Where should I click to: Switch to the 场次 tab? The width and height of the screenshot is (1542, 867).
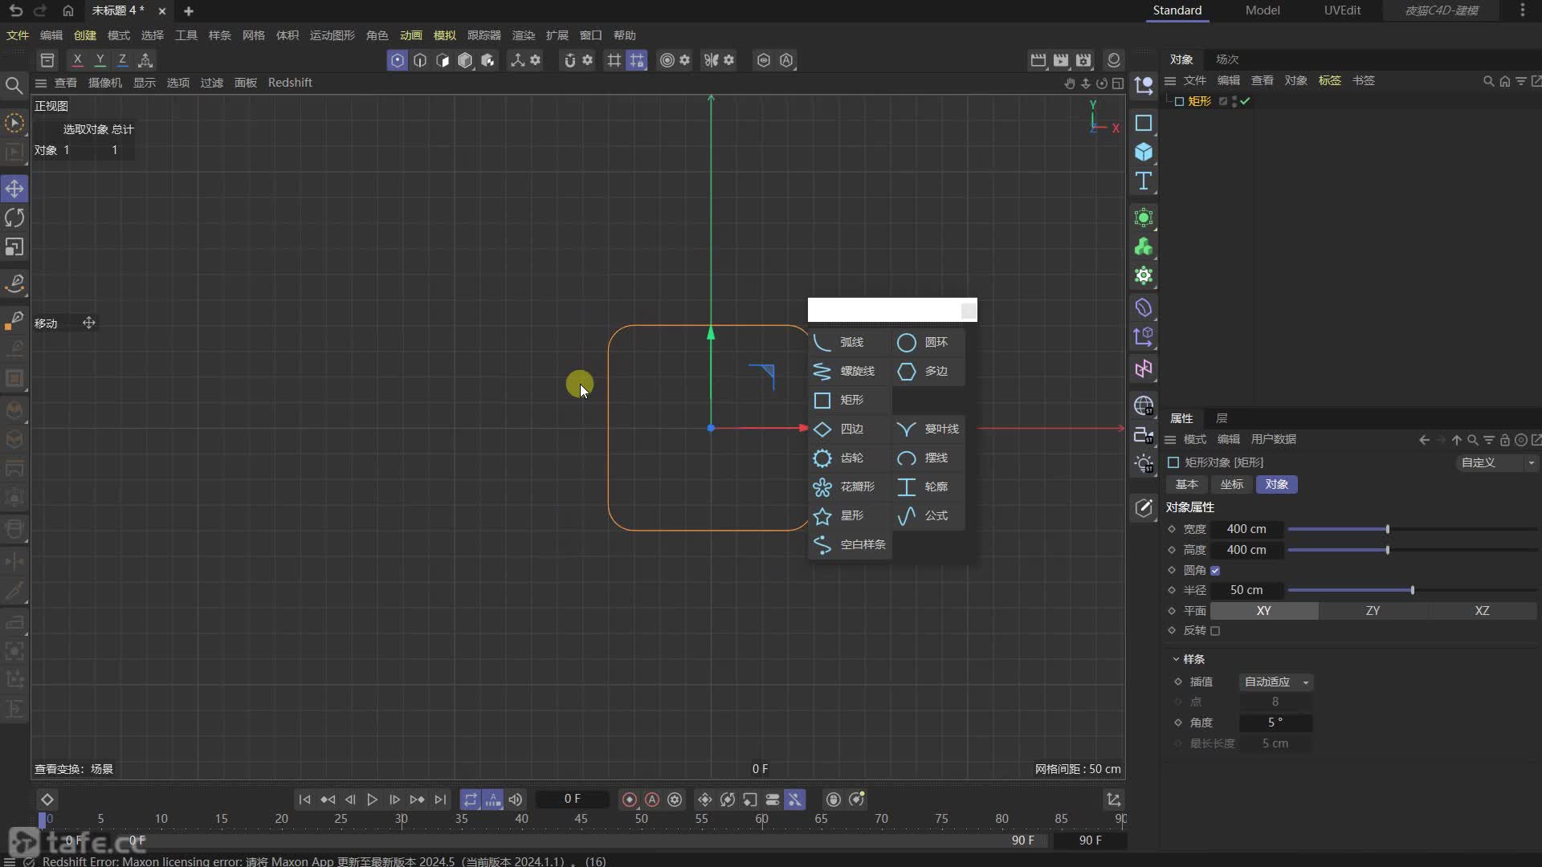tap(1227, 59)
